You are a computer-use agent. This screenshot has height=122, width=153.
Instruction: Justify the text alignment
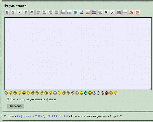point(57,13)
